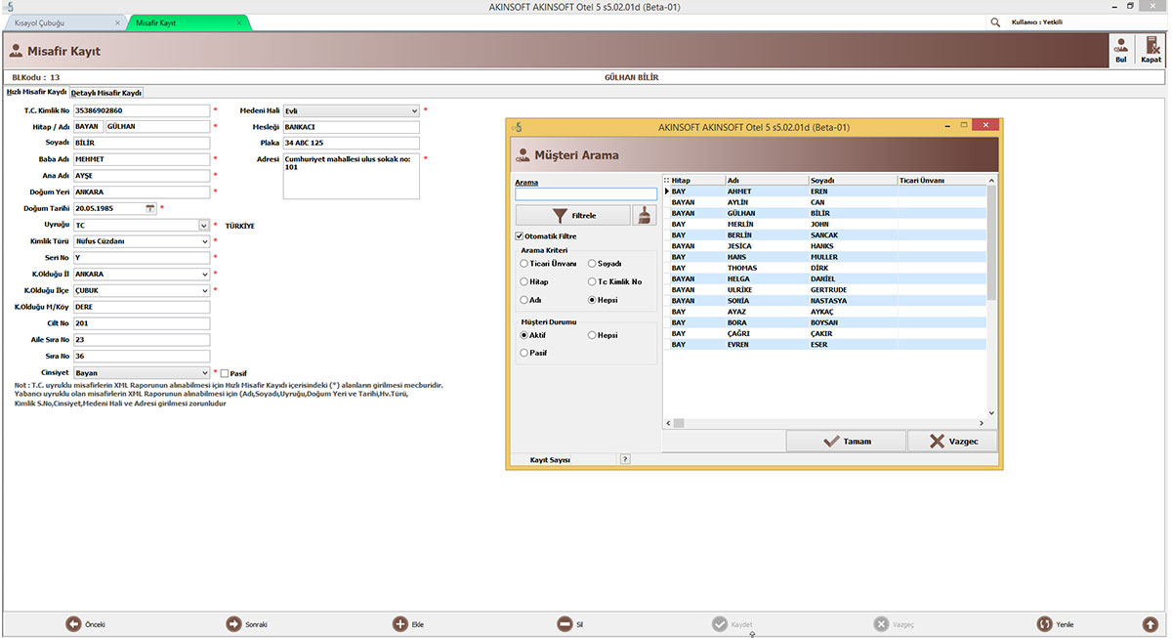Screen dimensions: 1172x638
Task: Switch to the Detaylı Misafir Kaydı tab
Action: click(106, 93)
